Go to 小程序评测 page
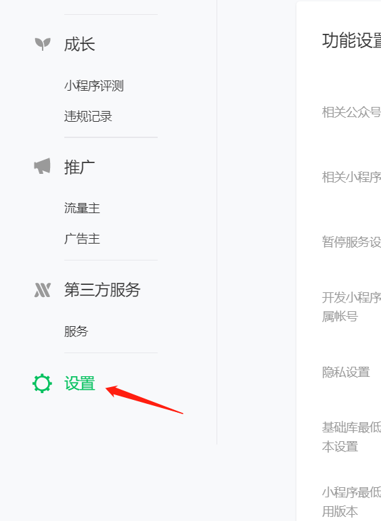Image resolution: width=381 pixels, height=521 pixels. pyautogui.click(x=94, y=86)
